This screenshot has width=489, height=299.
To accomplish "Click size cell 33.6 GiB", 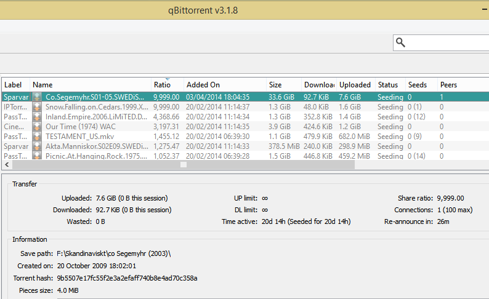I will click(281, 97).
